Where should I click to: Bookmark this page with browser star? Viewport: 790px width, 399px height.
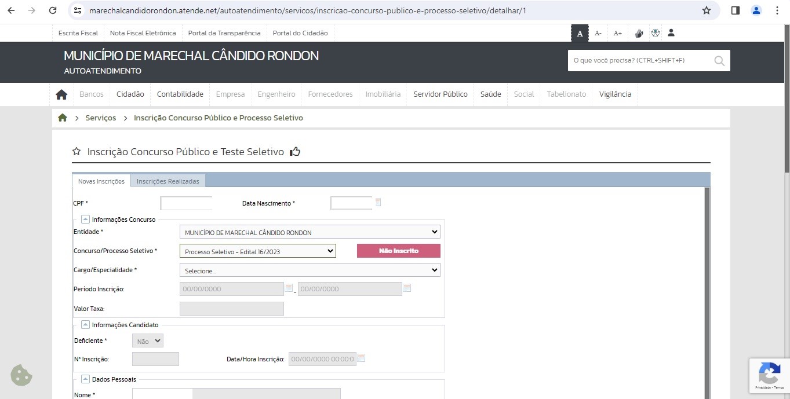(706, 10)
